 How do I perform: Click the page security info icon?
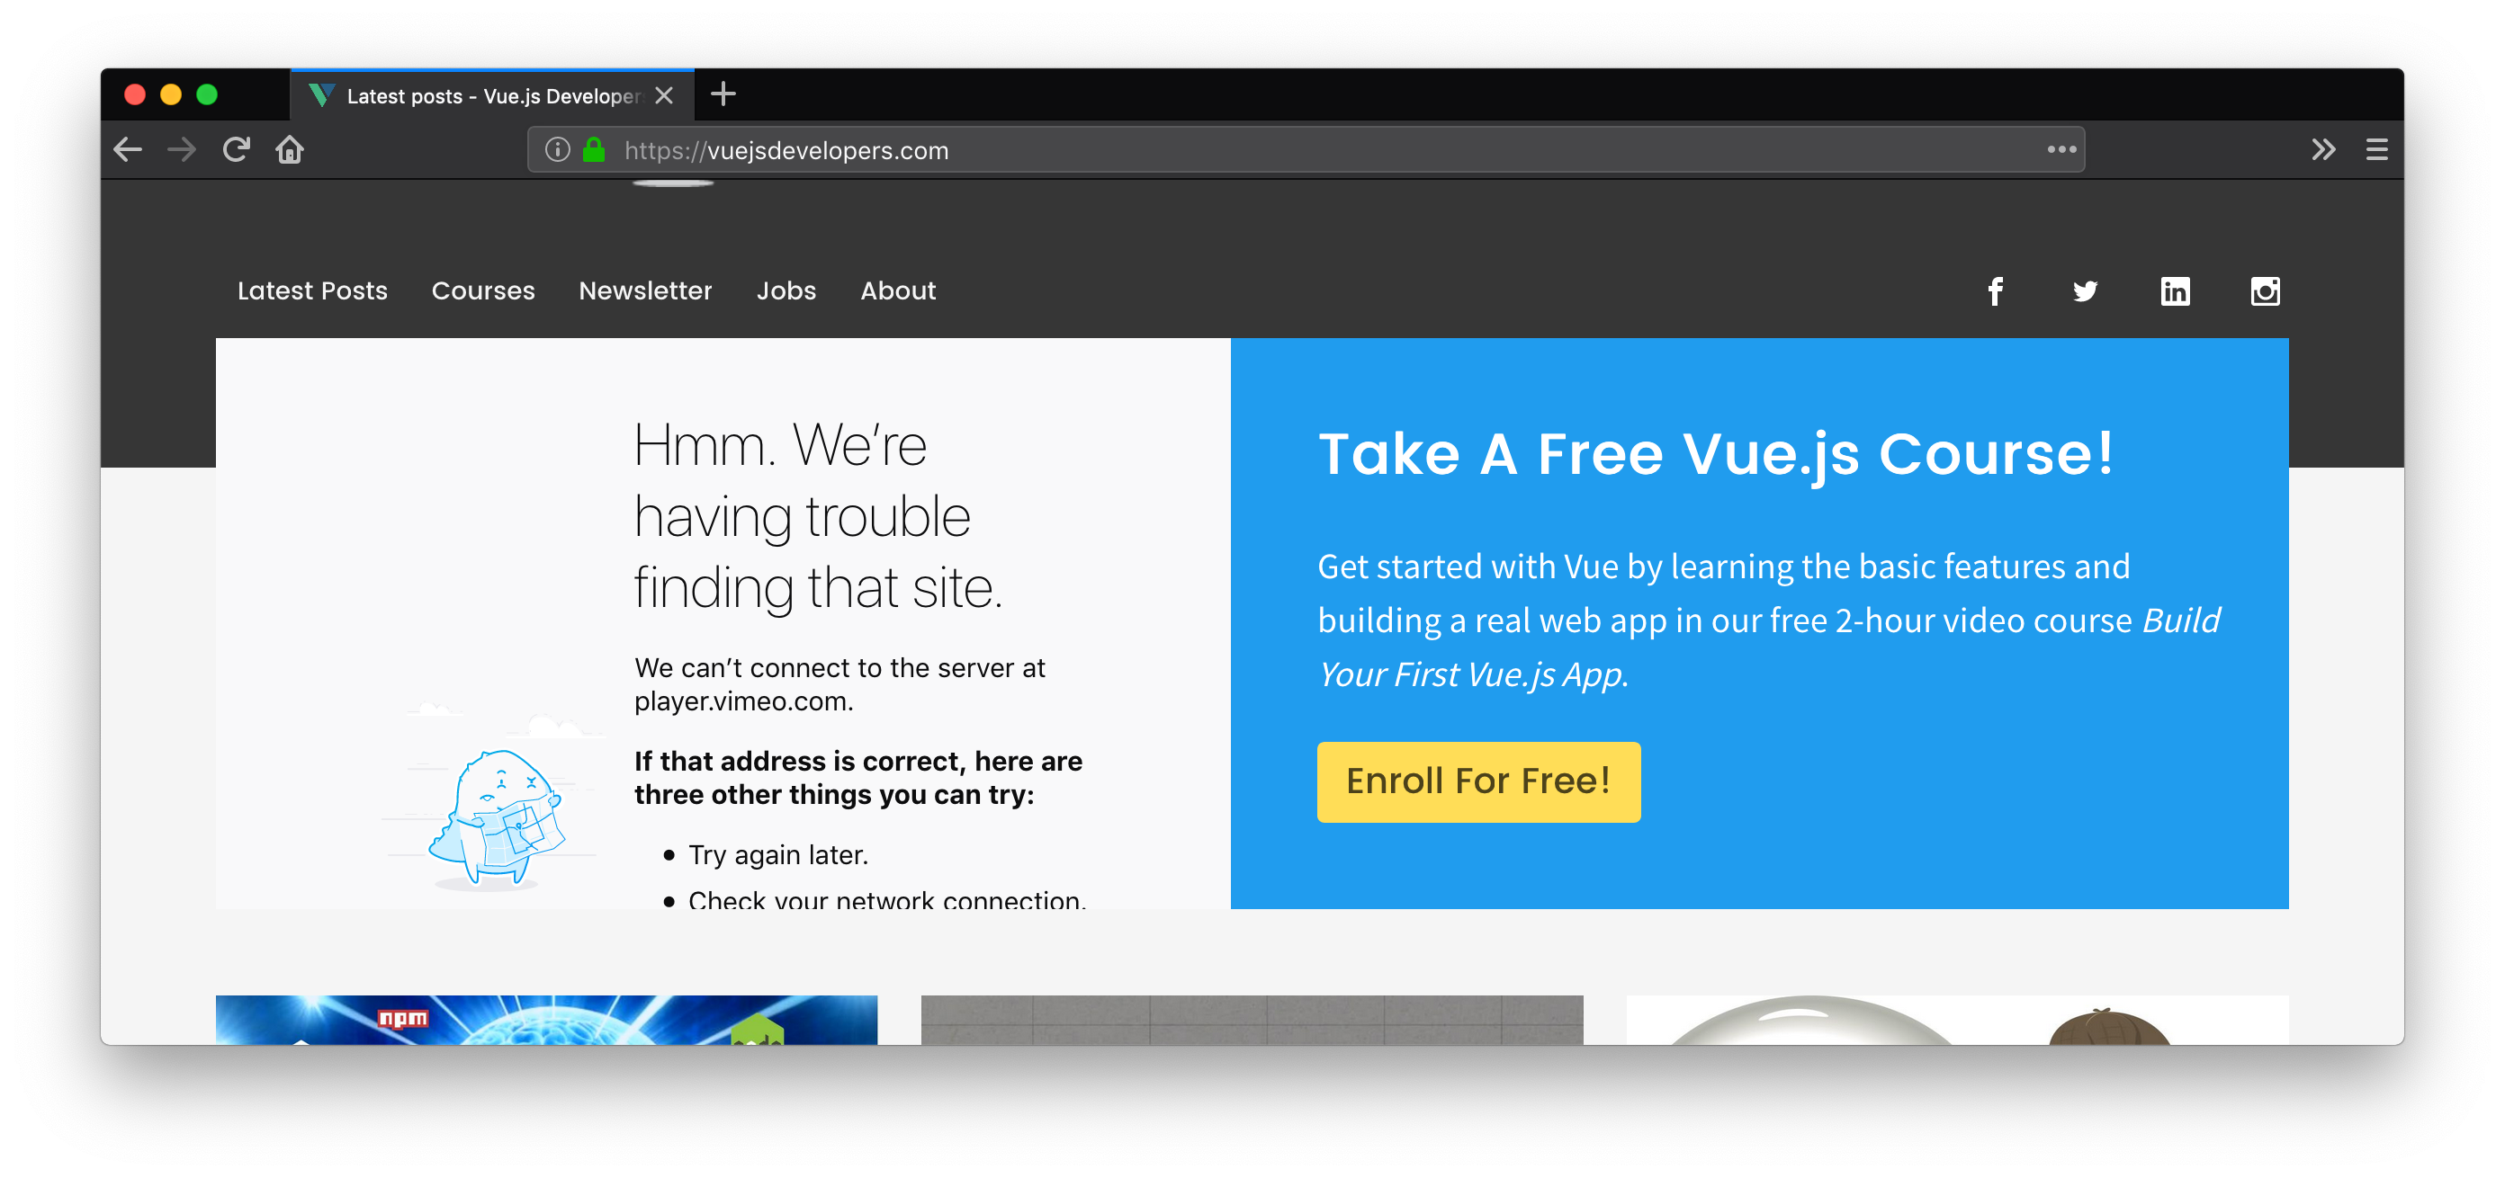coord(558,150)
